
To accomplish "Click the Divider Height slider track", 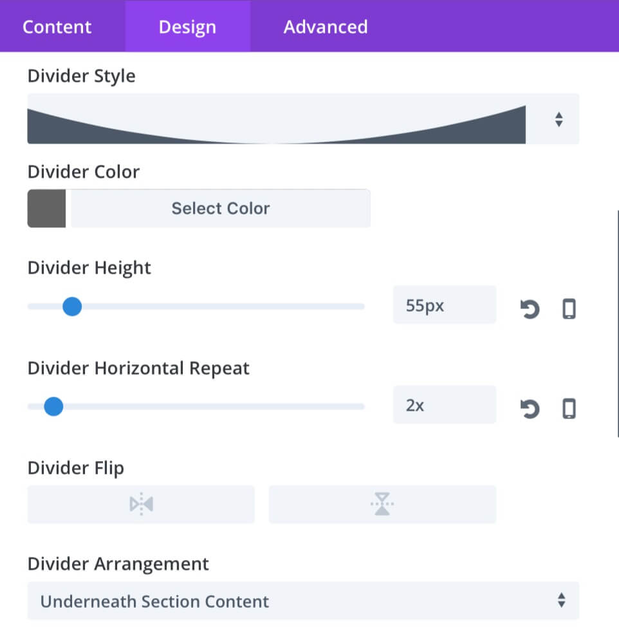I will 196,306.
